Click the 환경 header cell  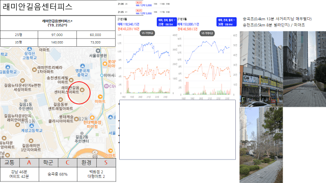click(x=87, y=163)
